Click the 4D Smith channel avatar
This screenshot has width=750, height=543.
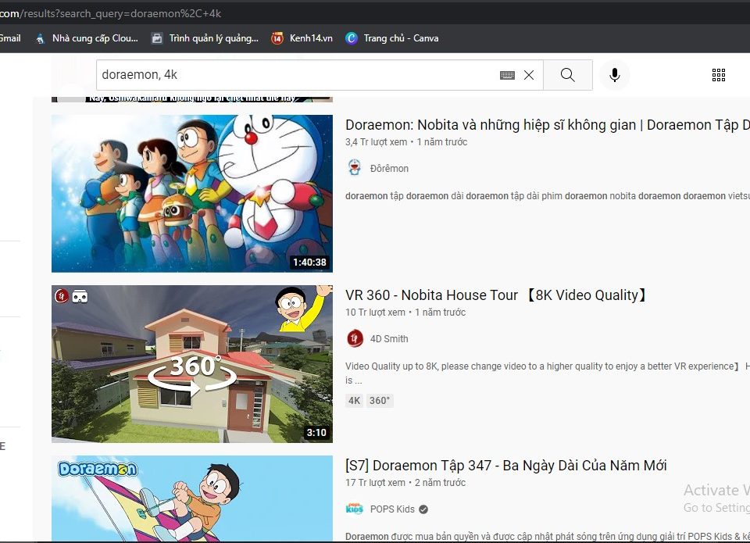click(x=355, y=338)
